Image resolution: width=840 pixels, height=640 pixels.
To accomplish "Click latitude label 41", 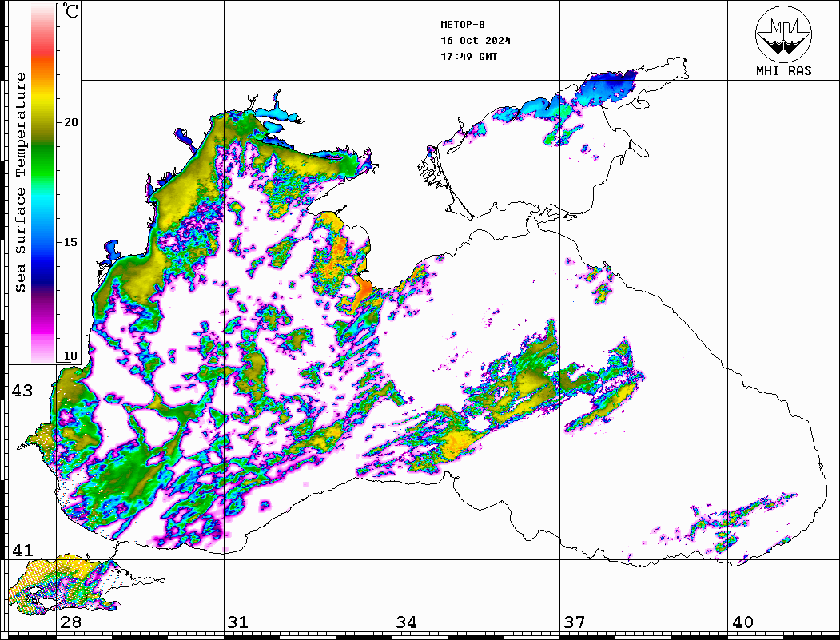I will 22,550.
